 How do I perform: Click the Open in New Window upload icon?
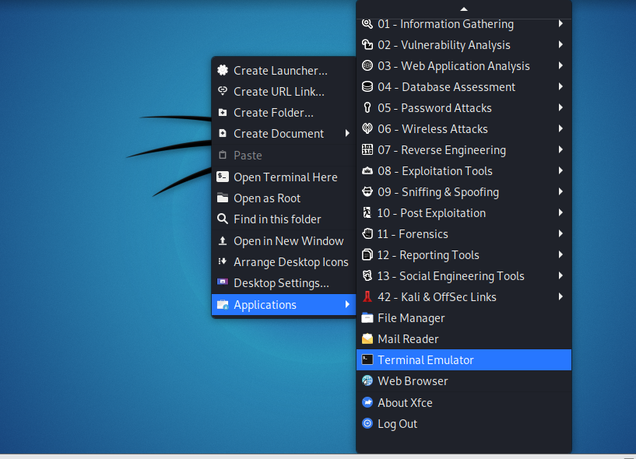coord(223,241)
